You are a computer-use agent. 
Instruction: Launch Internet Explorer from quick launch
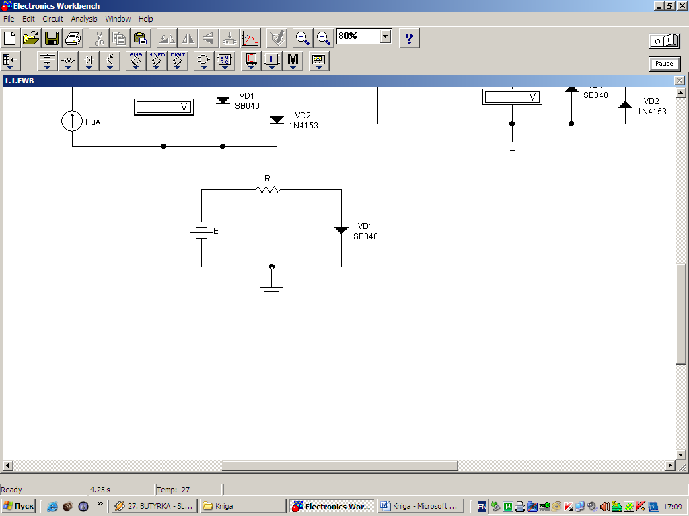[52, 507]
